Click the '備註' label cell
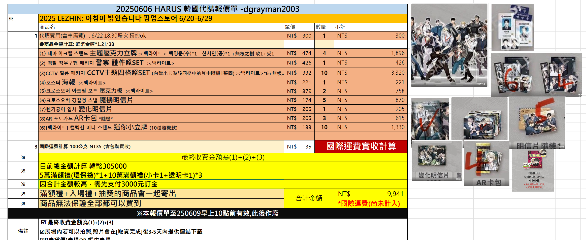Screen dimensions: 586x240 coord(23,231)
